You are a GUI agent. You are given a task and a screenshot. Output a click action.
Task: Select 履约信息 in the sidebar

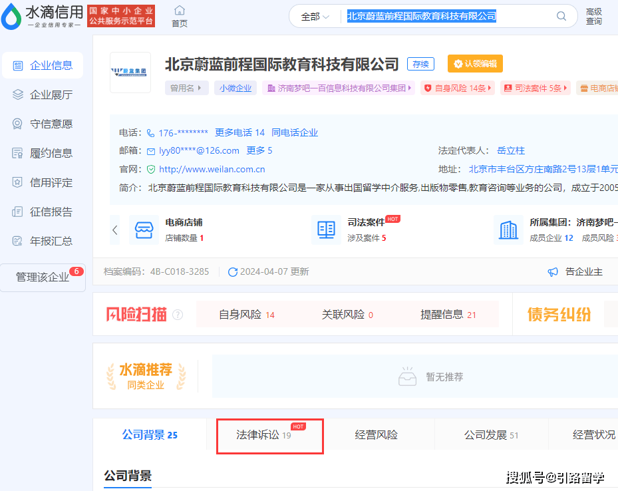(43, 153)
